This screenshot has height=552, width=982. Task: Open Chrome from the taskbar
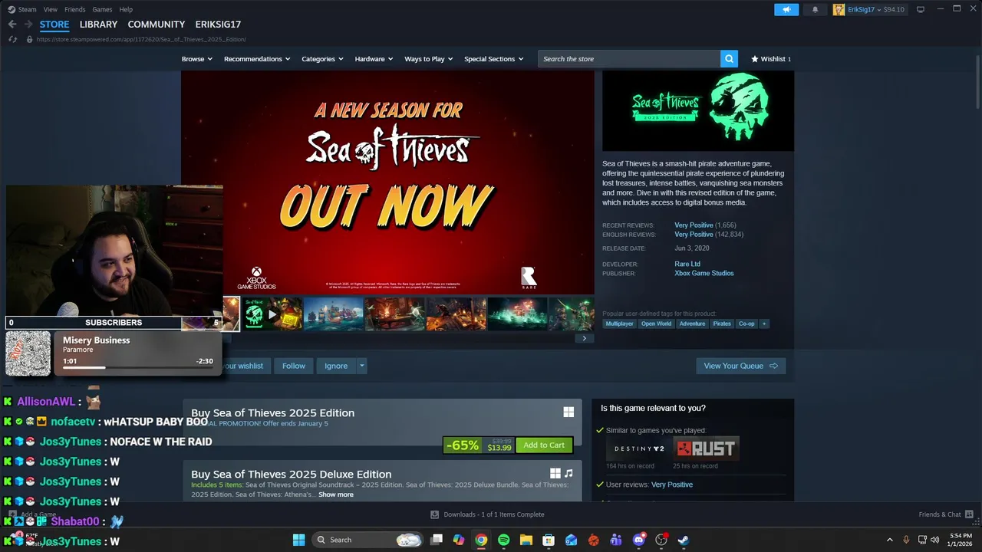coord(481,540)
